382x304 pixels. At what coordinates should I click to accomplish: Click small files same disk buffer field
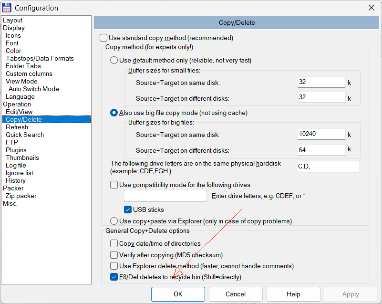[321, 82]
